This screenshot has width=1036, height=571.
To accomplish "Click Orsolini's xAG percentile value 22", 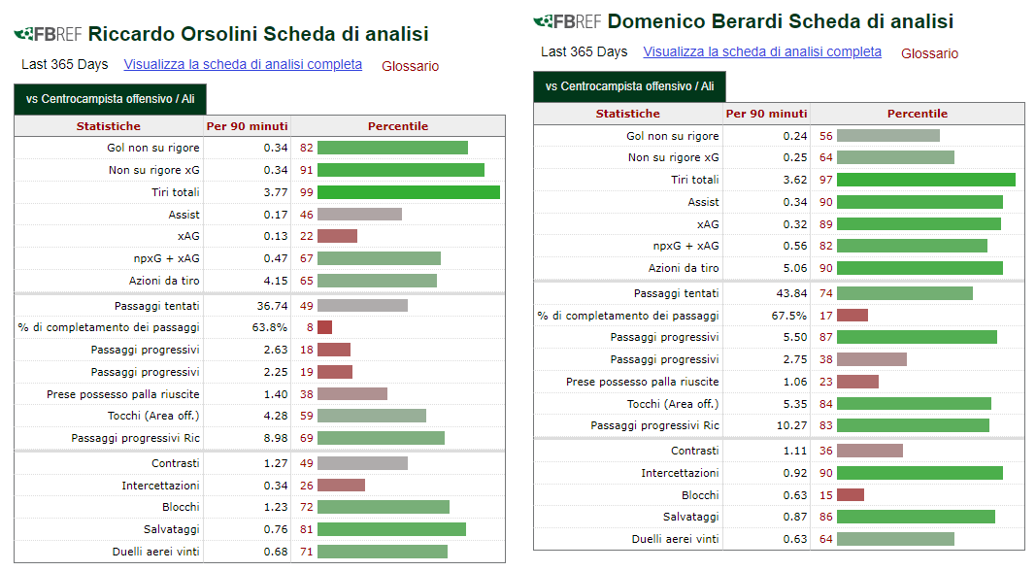I will (307, 236).
